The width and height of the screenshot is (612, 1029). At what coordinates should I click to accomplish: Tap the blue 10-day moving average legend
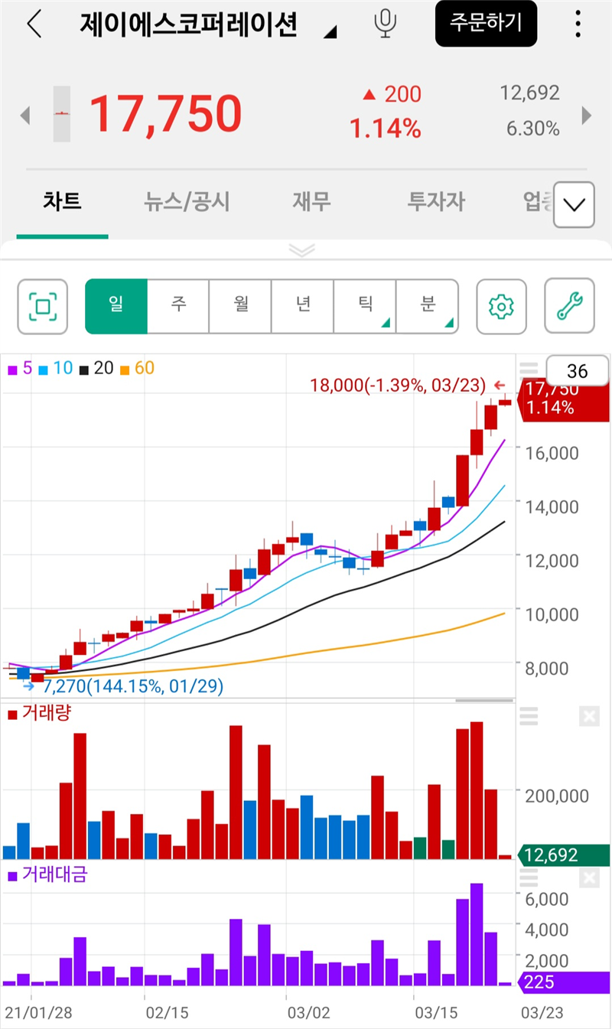click(x=55, y=368)
